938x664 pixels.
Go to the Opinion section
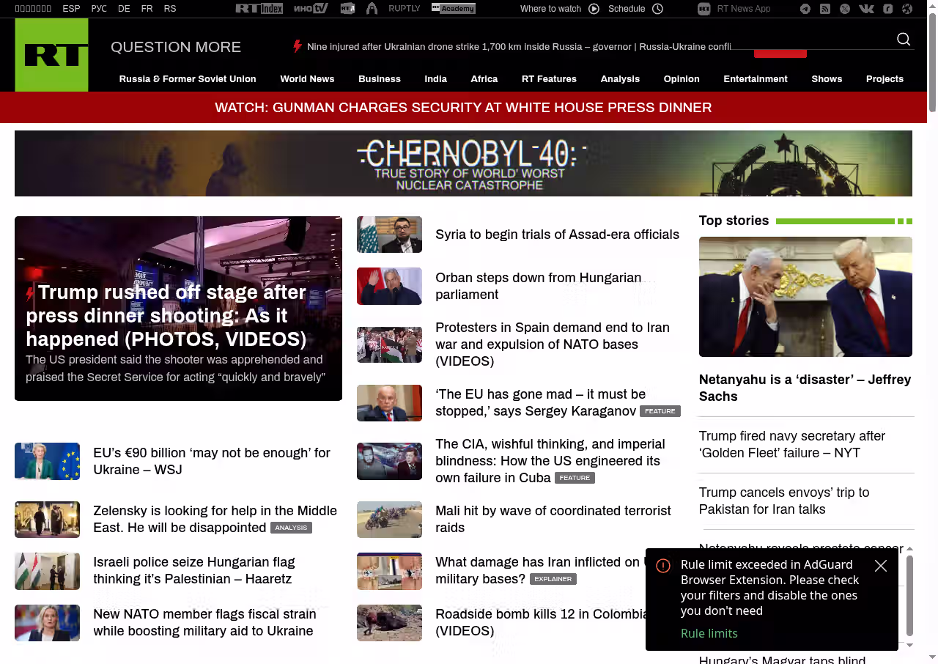tap(682, 79)
